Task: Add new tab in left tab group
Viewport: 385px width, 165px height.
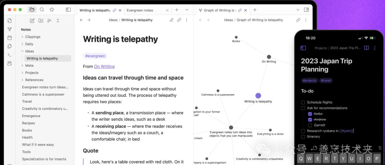Action: tap(177, 10)
